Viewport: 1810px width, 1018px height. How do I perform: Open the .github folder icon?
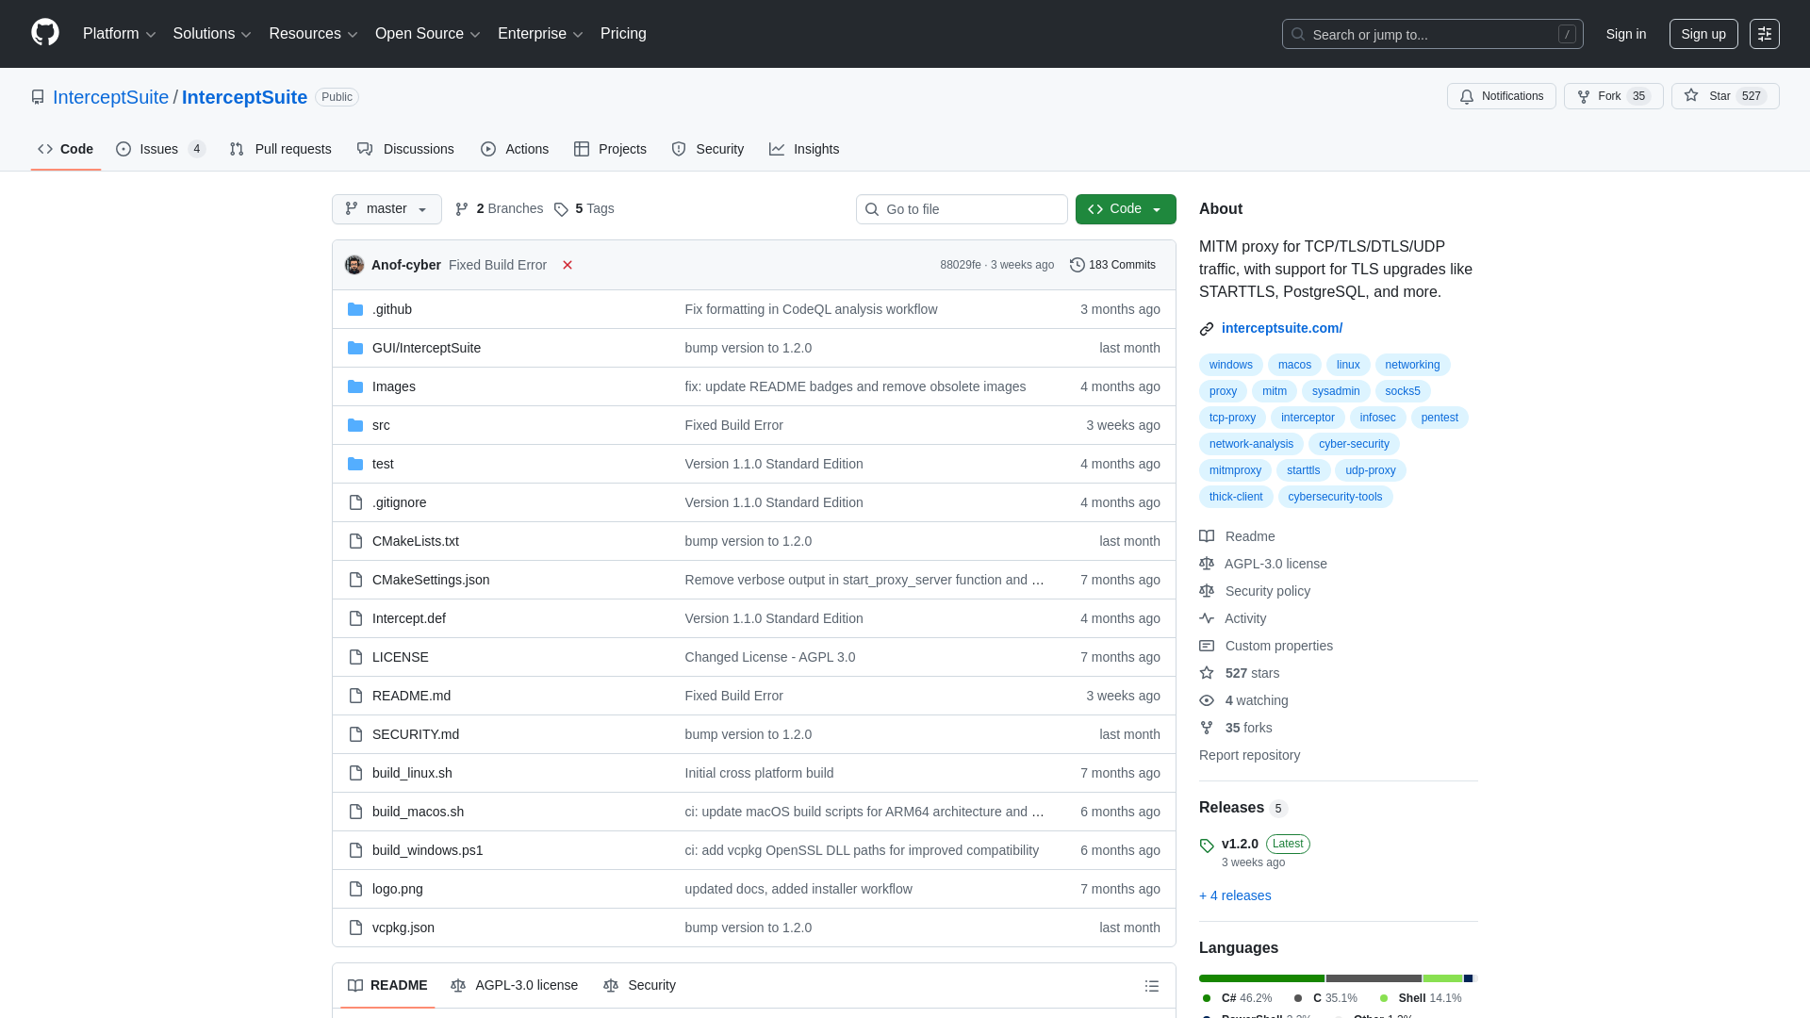pos(356,308)
